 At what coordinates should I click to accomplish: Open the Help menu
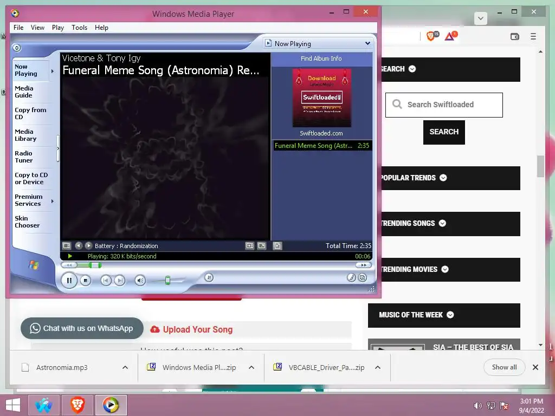101,28
